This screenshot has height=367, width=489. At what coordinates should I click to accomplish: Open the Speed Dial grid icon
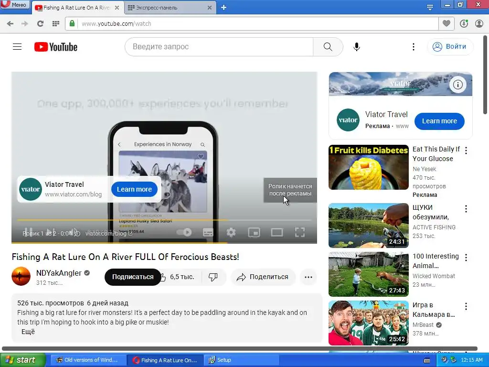(x=56, y=24)
